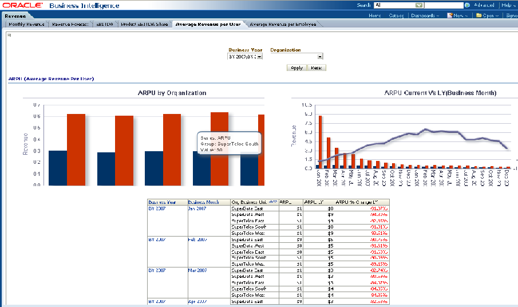Open the Dashboards menu

click(425, 15)
